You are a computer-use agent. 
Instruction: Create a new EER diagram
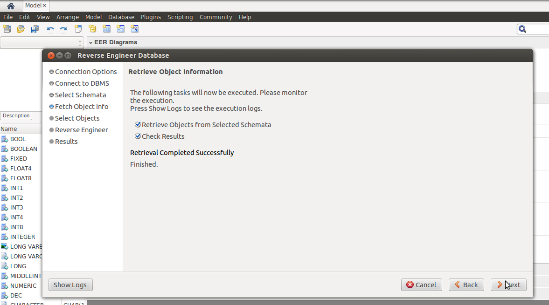coord(78,28)
